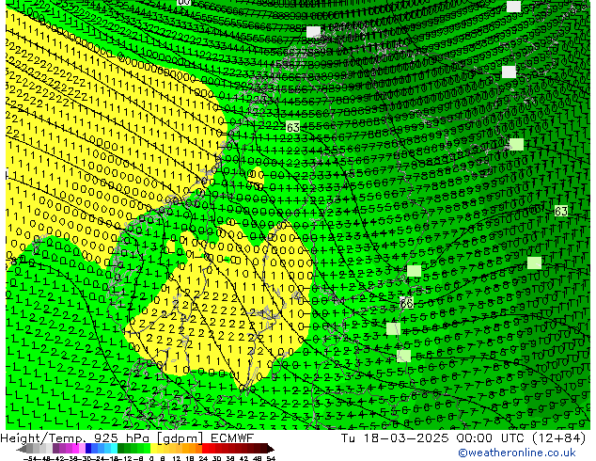The image size is (596, 461).
Task: Click the 66 contour height label
Action: 406,303
